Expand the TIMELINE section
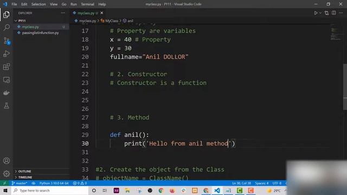Screen dimensions: 347x195 pyautogui.click(x=41, y=177)
